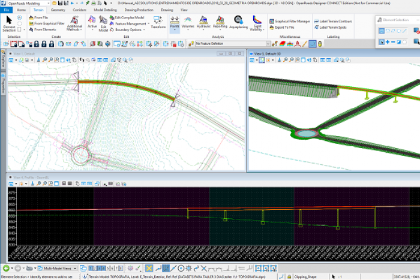Click Label Terrain Contours
This screenshot has width=420, height=280.
click(336, 21)
